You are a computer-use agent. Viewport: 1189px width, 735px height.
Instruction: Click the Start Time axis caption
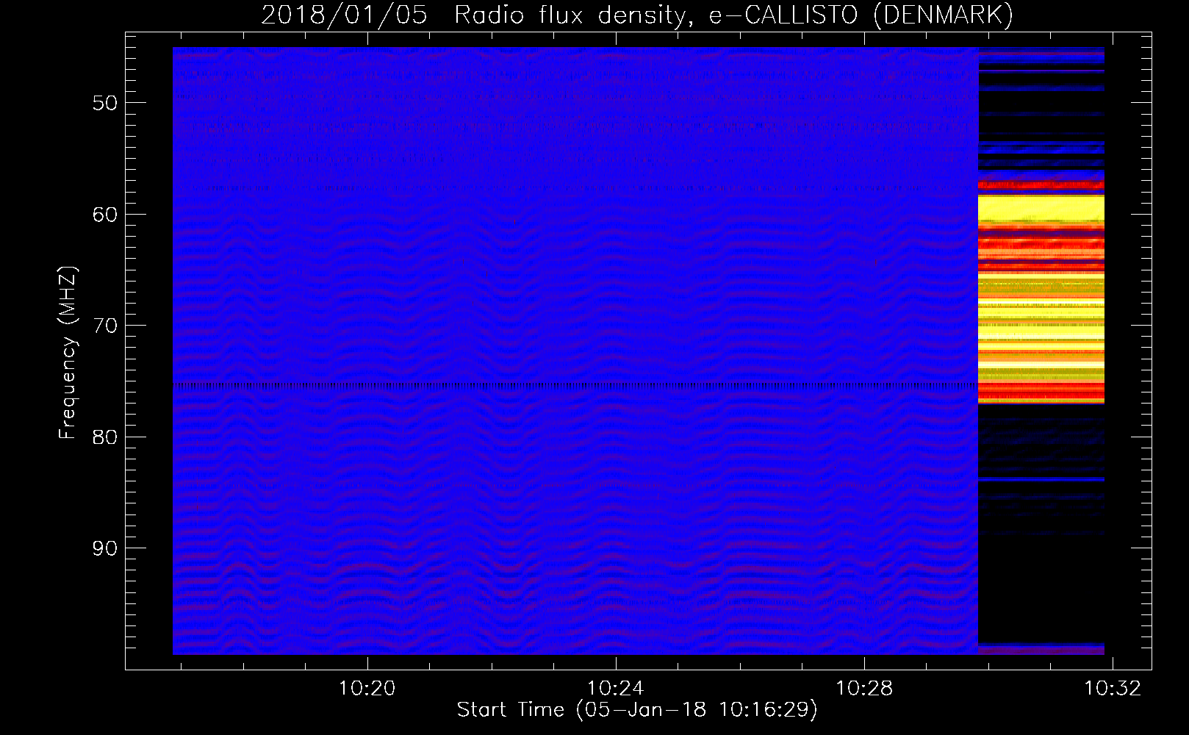tap(637, 709)
